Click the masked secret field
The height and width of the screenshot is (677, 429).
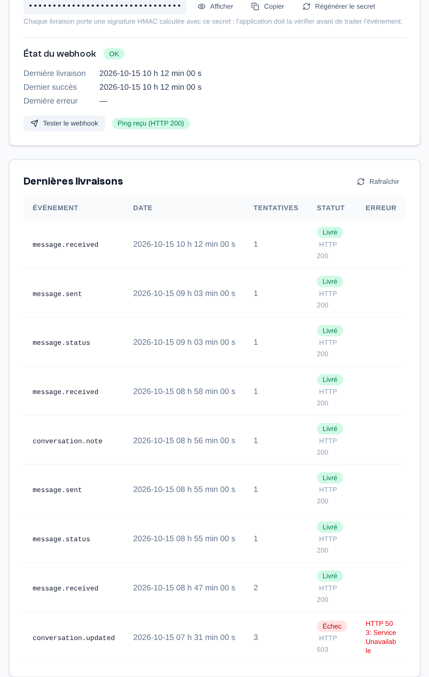tap(105, 7)
